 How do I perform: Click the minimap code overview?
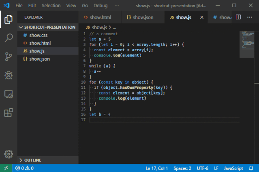point(247,44)
